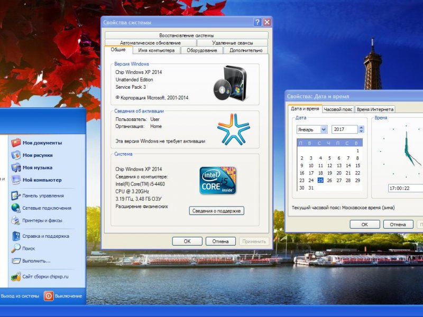This screenshot has height=317, width=423.
Task: Increase the year with the up arrow
Action: point(361,127)
